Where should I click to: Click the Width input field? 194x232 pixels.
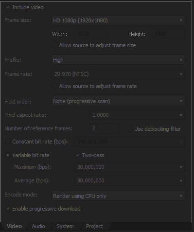tap(91, 34)
